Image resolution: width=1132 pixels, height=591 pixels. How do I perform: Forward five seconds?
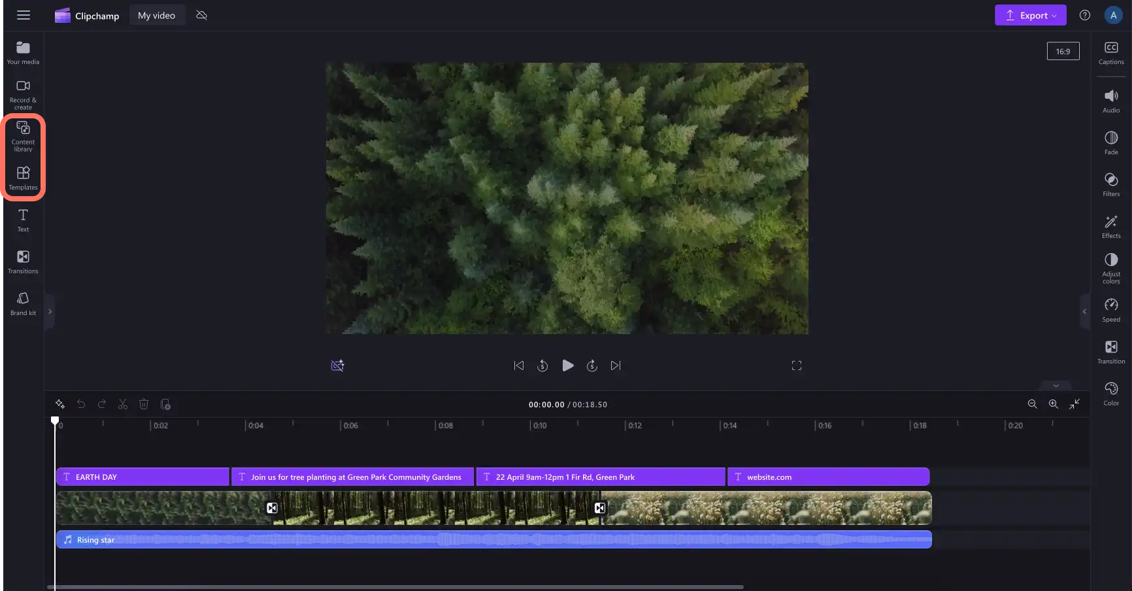pyautogui.click(x=592, y=365)
